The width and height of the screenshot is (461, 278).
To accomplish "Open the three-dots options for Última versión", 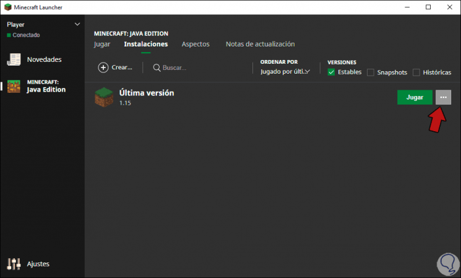I will click(443, 97).
